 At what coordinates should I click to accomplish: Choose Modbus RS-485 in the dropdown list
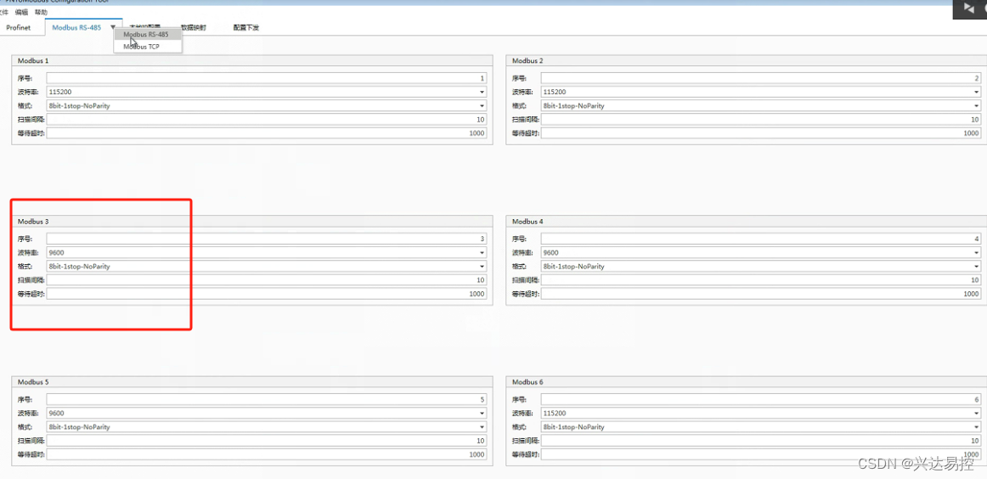point(148,34)
